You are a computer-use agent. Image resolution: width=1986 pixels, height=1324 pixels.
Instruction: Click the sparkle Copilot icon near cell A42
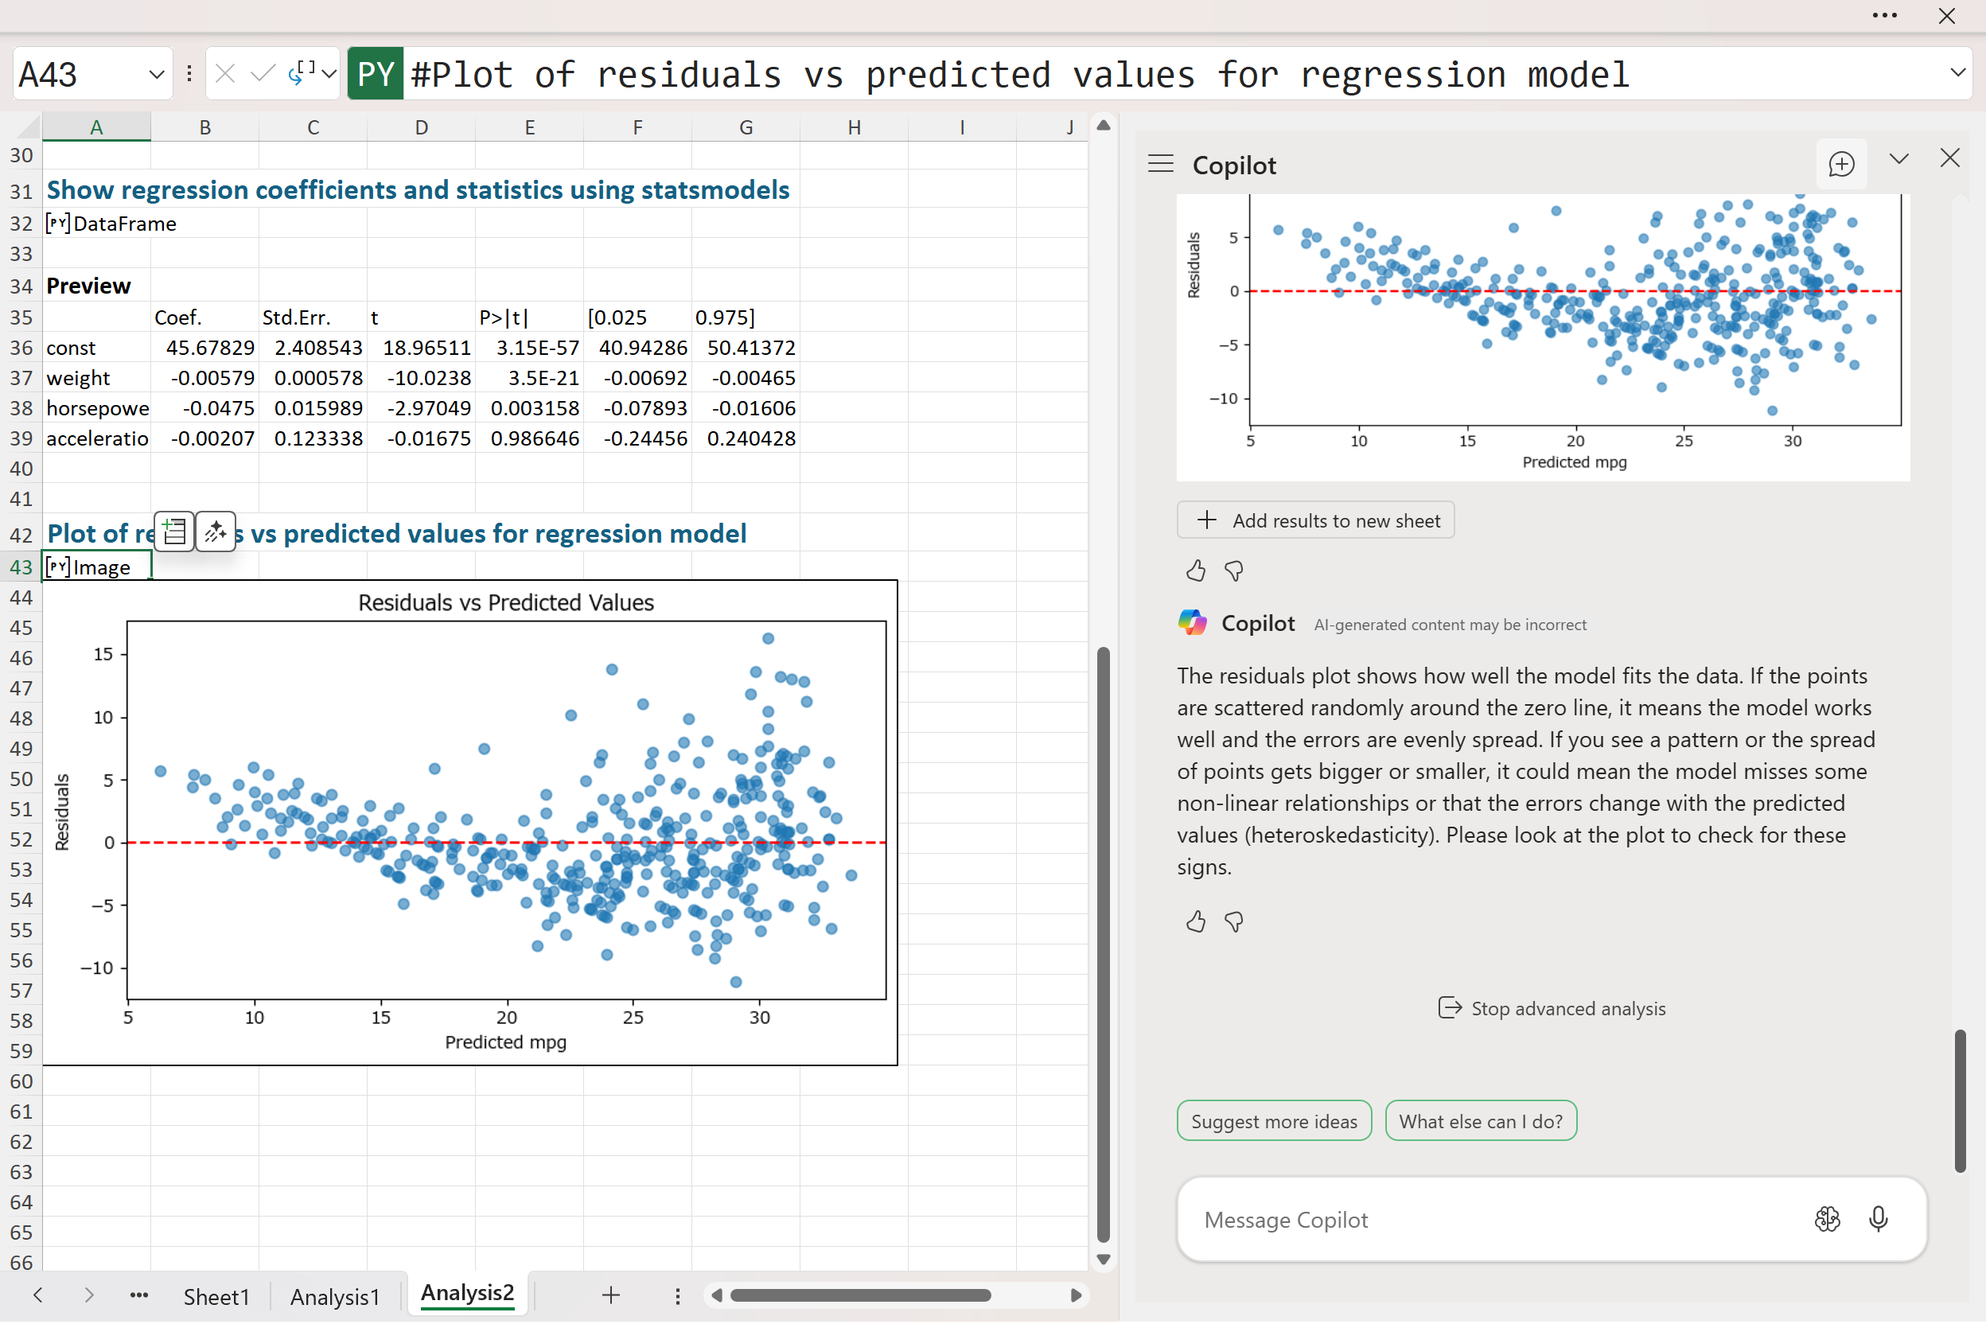[x=216, y=532]
